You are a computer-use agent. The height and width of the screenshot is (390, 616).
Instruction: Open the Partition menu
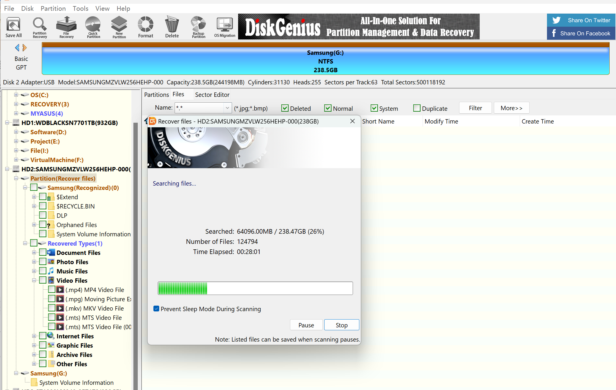(x=53, y=8)
